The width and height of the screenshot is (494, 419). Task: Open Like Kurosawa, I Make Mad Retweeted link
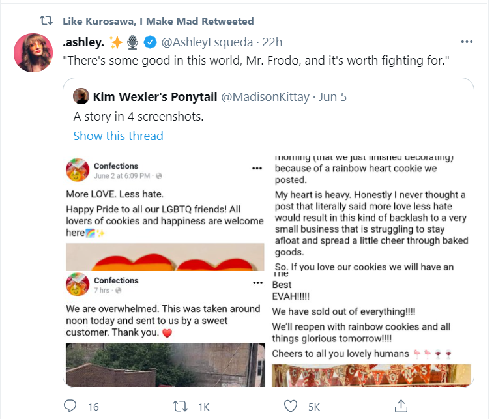(x=158, y=21)
